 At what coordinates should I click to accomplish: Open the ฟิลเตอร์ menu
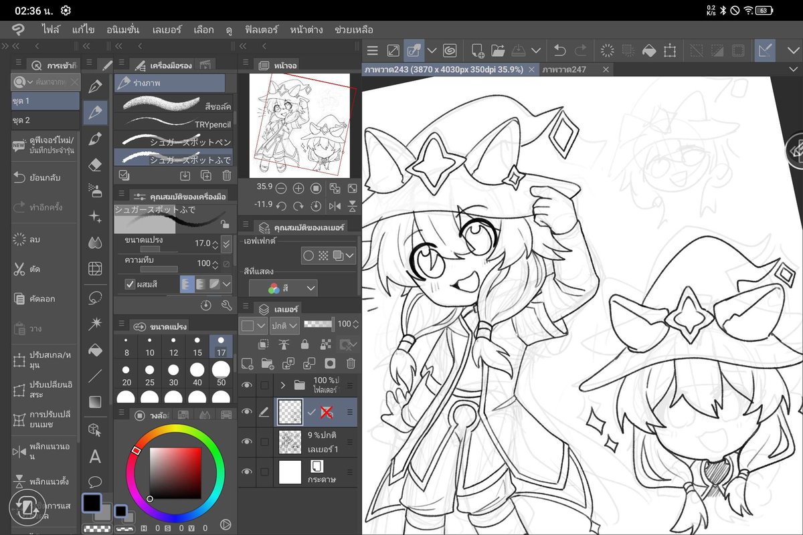coord(260,29)
